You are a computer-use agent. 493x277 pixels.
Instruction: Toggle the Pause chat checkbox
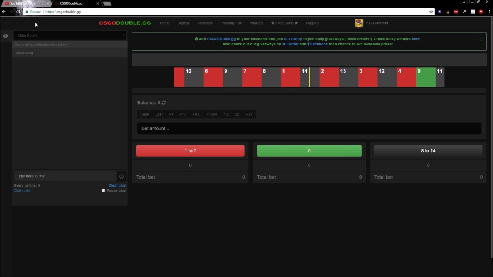103,190
